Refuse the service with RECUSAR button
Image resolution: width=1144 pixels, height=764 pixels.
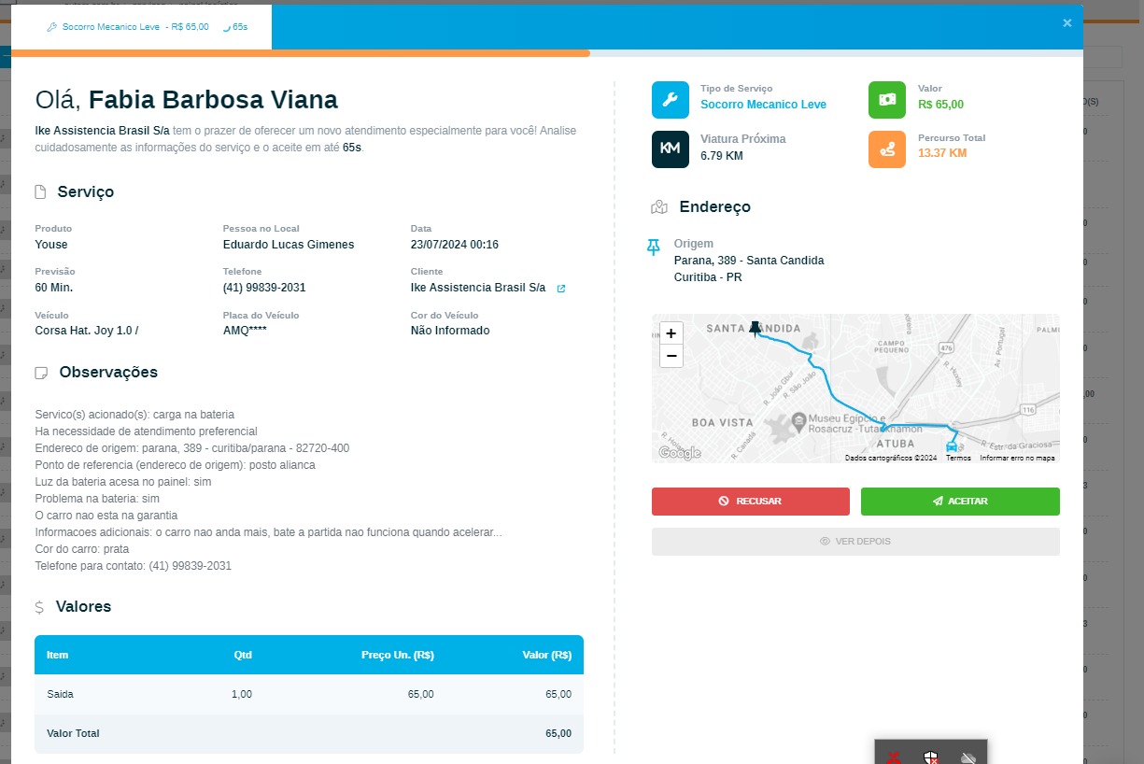point(751,502)
